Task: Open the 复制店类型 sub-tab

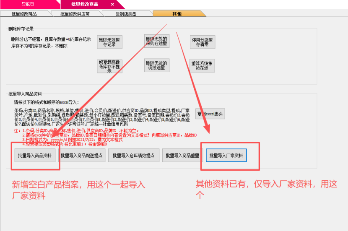Action: pyautogui.click(x=126, y=14)
